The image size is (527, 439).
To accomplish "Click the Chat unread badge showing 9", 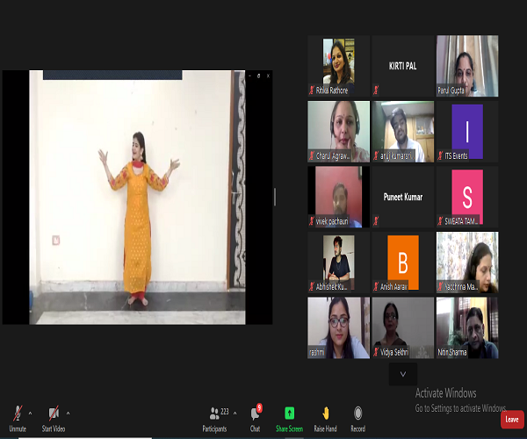I will tap(259, 407).
